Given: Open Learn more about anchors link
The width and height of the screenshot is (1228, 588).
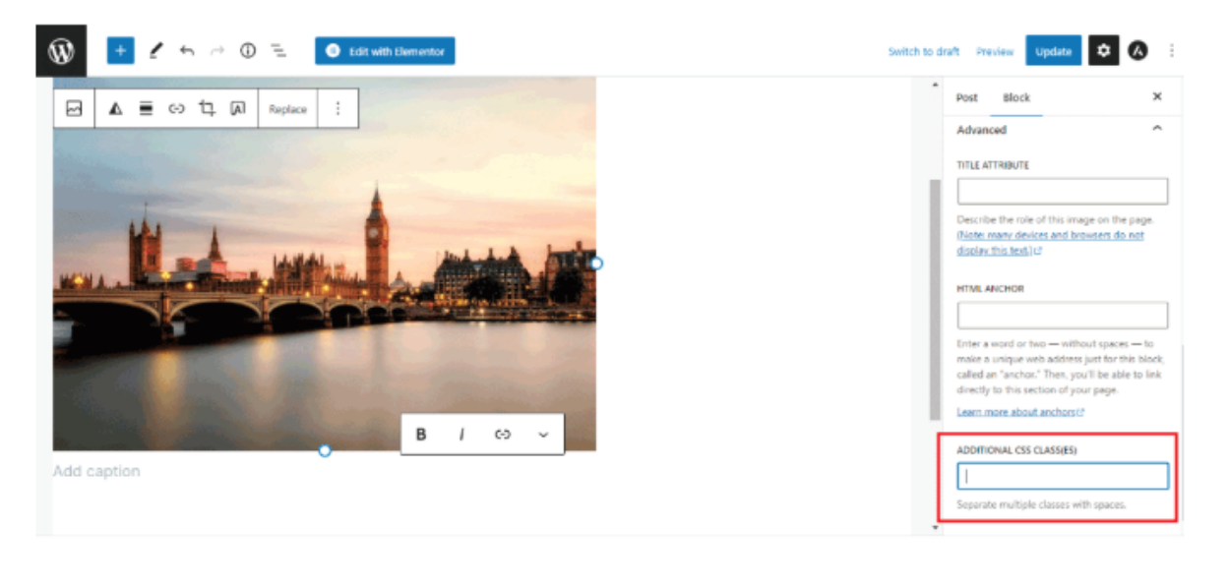Looking at the screenshot, I should click(1019, 412).
